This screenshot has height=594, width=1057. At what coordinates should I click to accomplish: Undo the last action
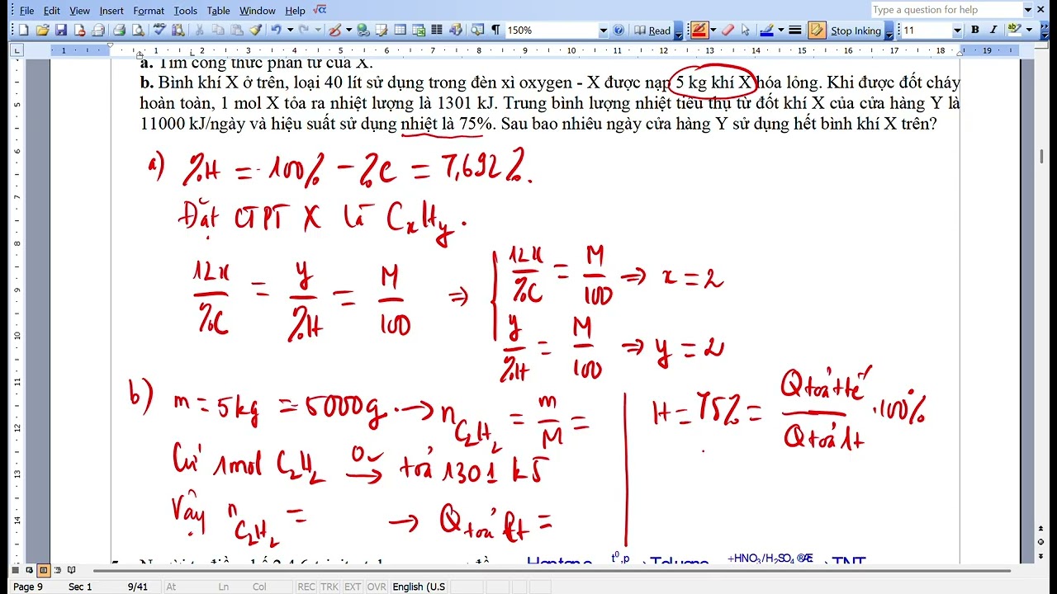point(276,30)
